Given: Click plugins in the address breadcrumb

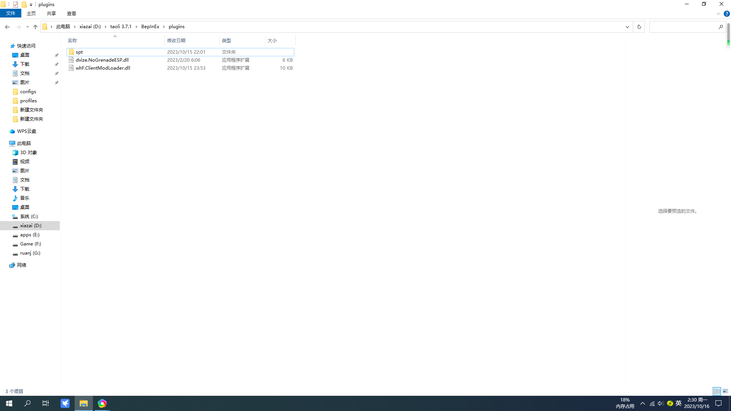Looking at the screenshot, I should click(x=177, y=27).
